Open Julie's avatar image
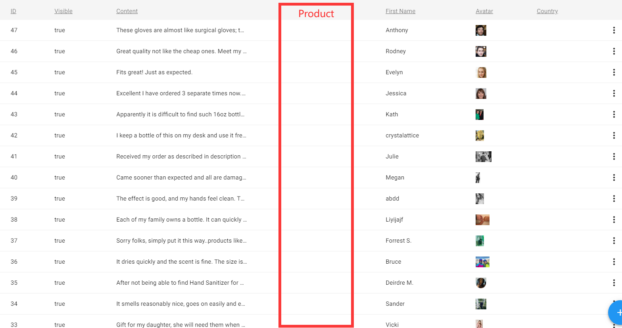 pos(483,156)
